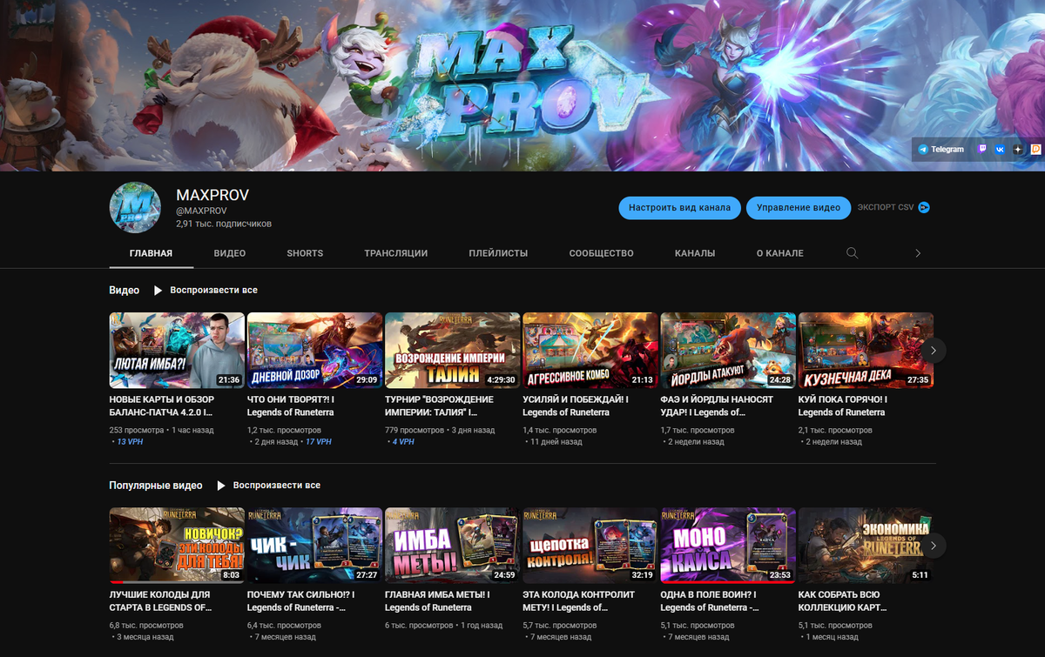Open the ИМБА МЕТЫ! thumbnail
This screenshot has height=657, width=1045.
452,546
